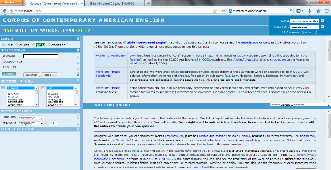
Task: Open help icon beside DISPLAY header
Action: coord(78,38)
